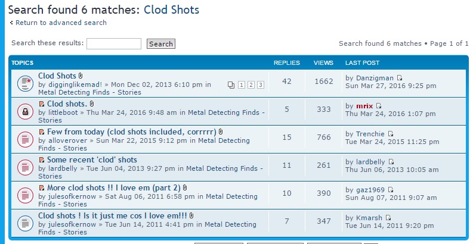Viewport: 476px width, 244px height.
Task: View lardbelly profile in topic author line
Action: 63,168
